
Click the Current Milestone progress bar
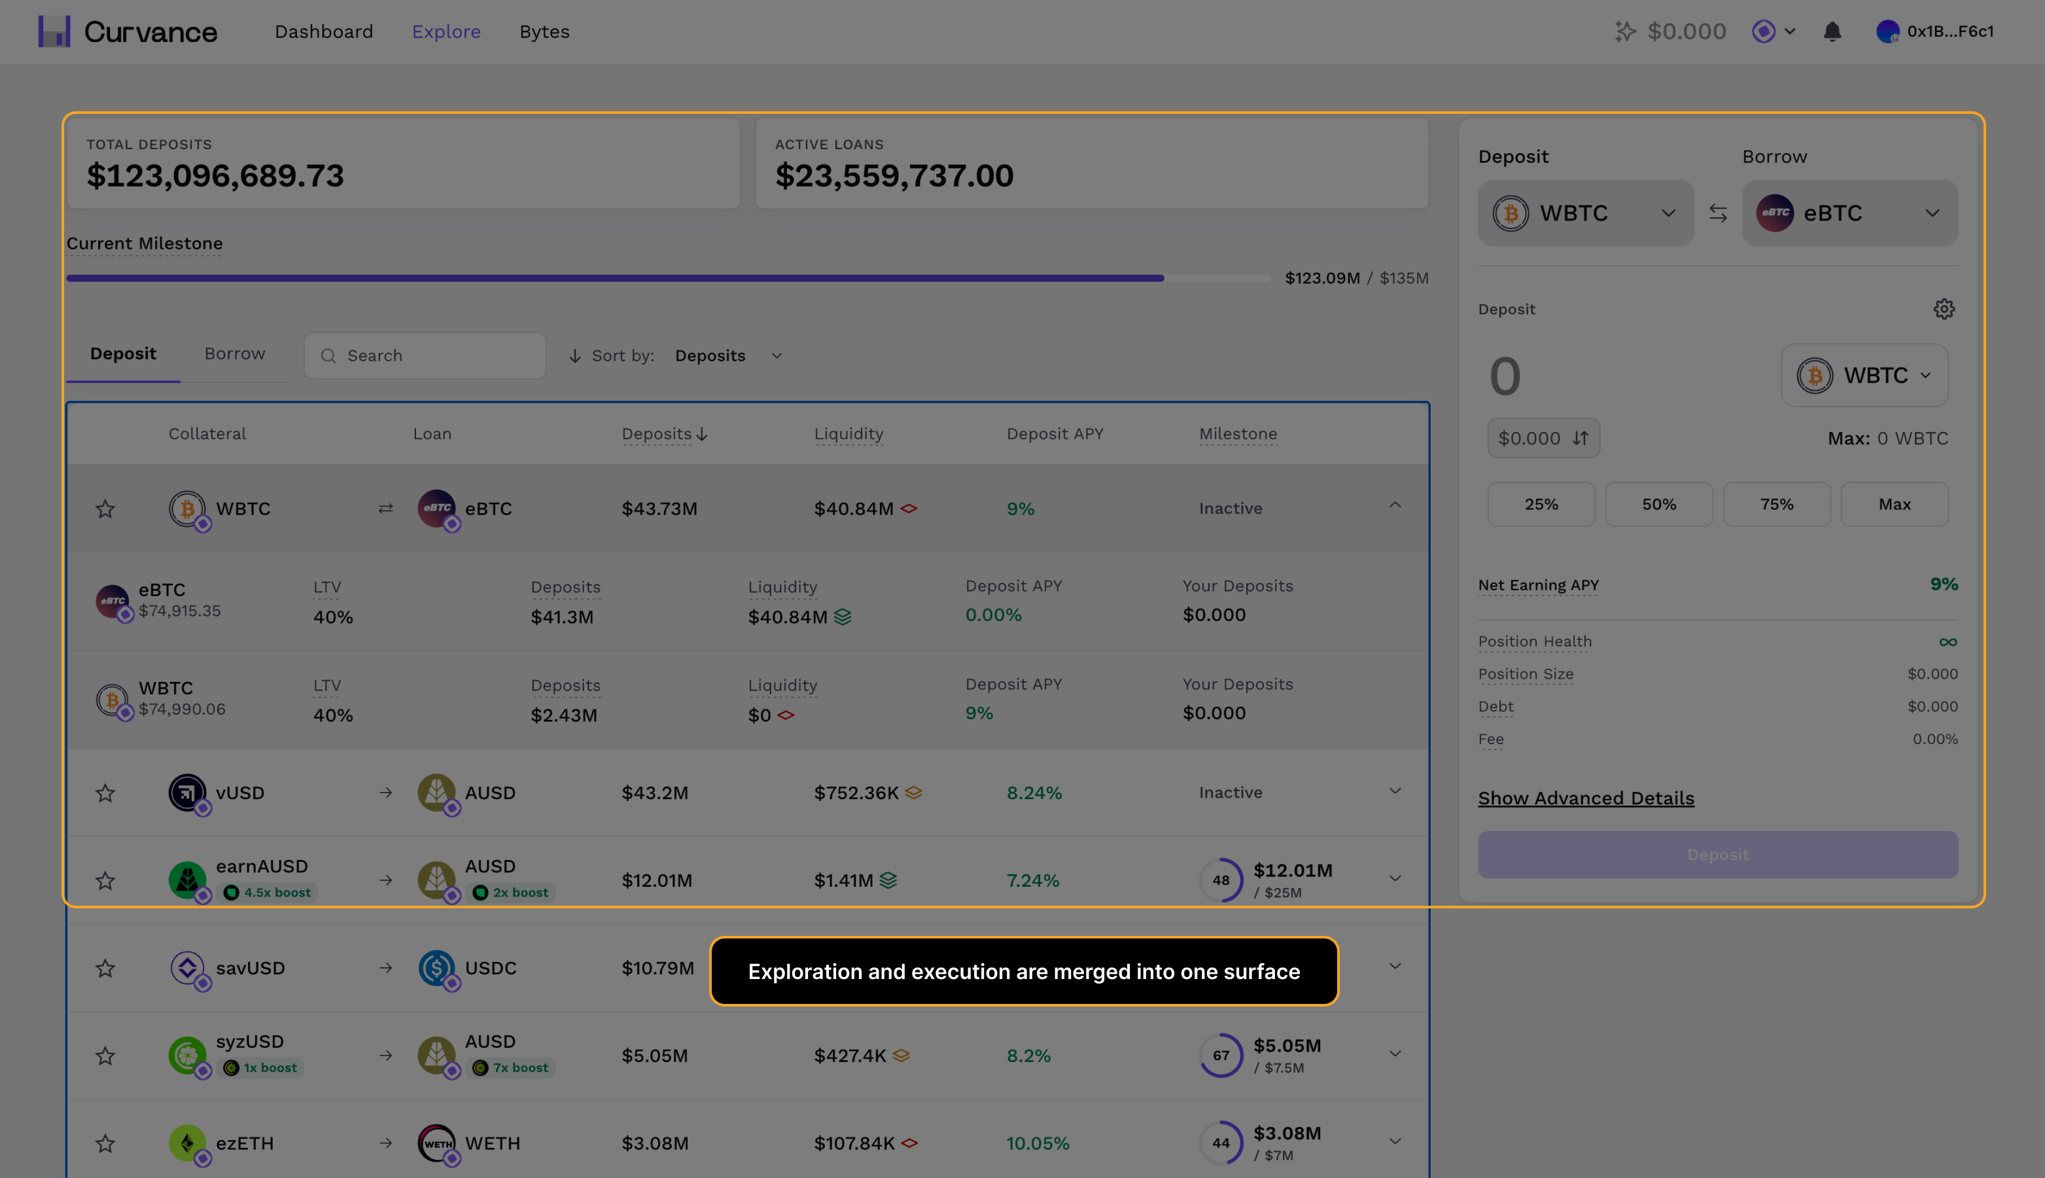pos(667,278)
